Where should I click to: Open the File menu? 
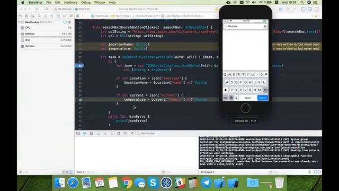(x=49, y=2)
